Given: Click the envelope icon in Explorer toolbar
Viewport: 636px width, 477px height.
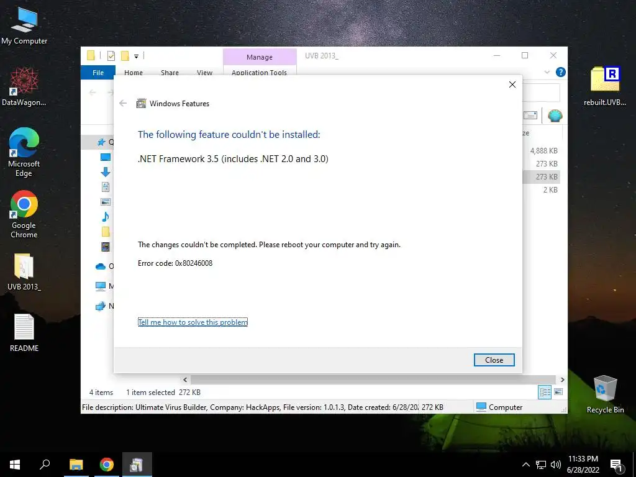Looking at the screenshot, I should point(530,116).
